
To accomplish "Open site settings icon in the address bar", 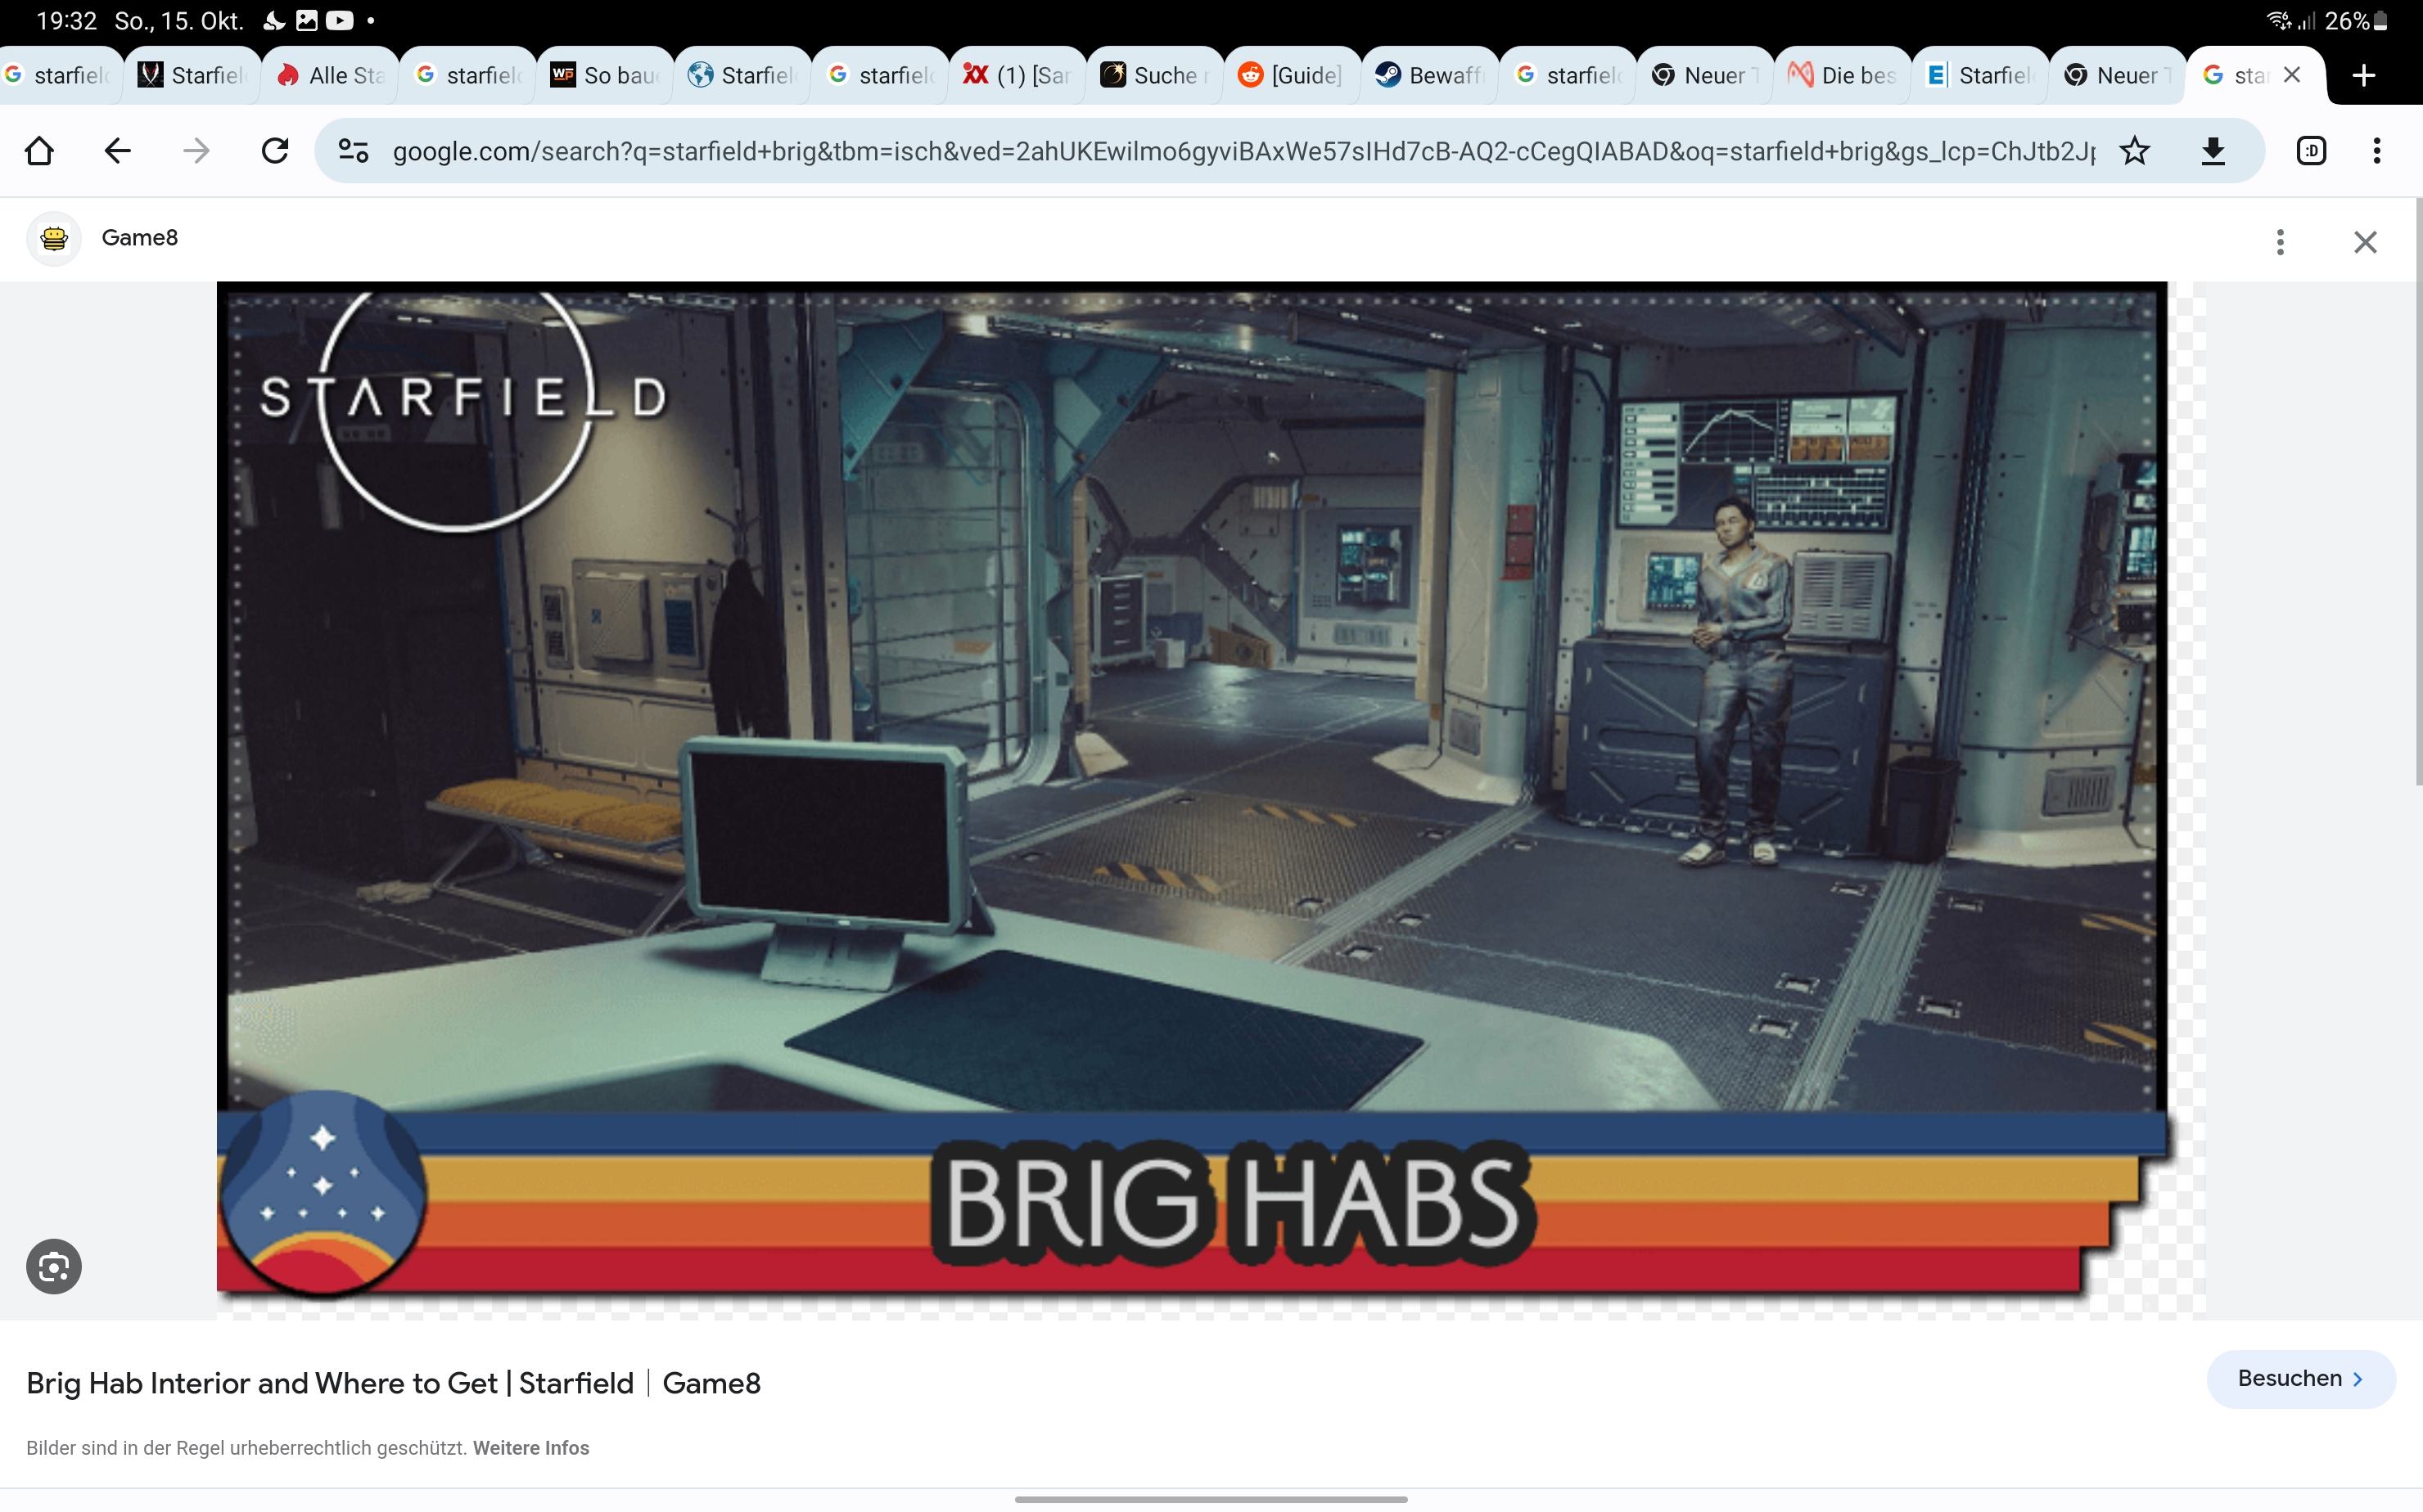I will point(353,151).
